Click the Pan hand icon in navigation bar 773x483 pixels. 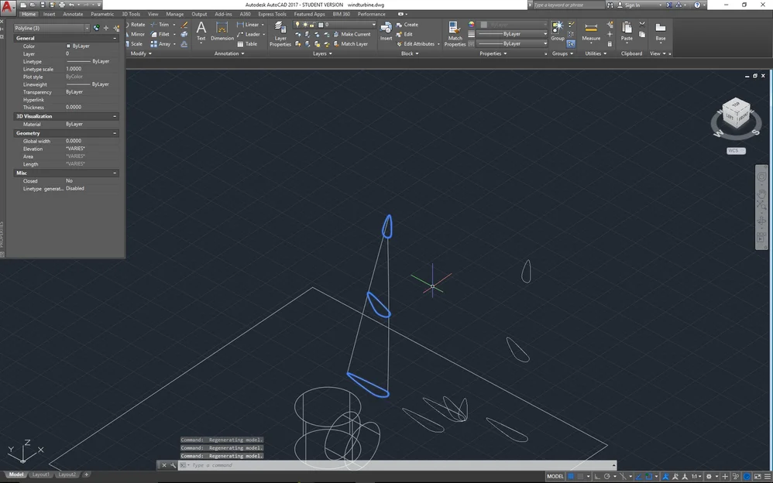(x=761, y=192)
